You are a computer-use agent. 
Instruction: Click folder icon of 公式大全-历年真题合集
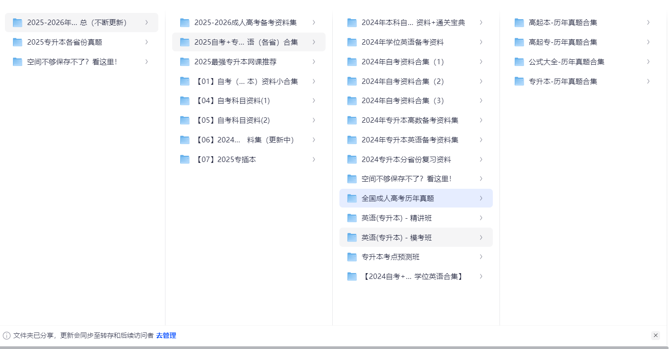(519, 62)
